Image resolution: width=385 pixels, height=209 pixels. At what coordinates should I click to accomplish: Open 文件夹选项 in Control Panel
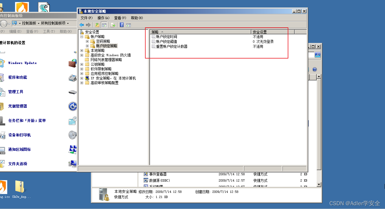[x=18, y=164]
